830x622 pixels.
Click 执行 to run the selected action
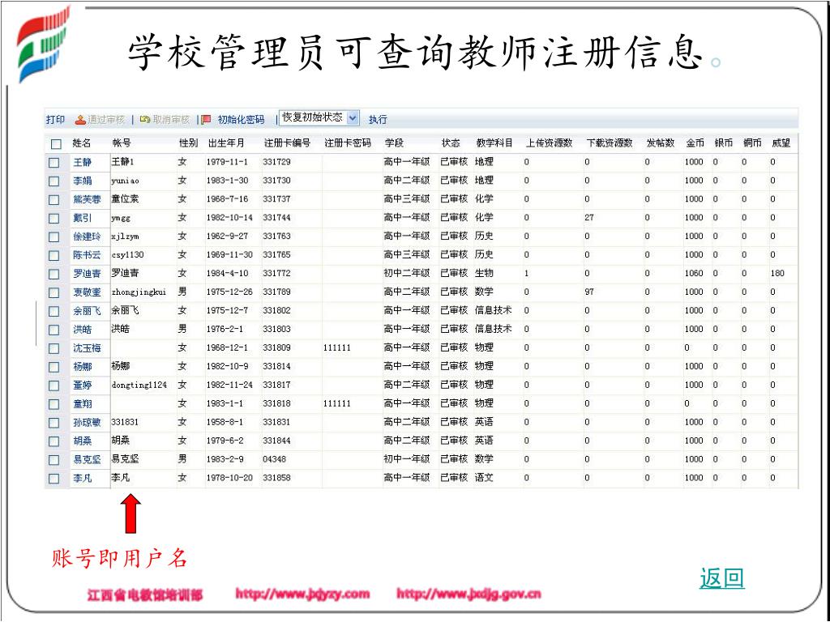click(x=378, y=120)
